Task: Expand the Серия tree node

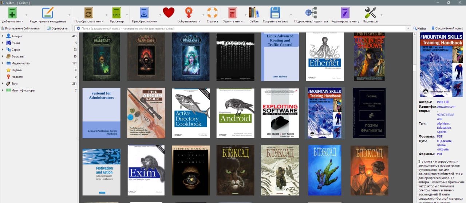Action: (x=3, y=49)
